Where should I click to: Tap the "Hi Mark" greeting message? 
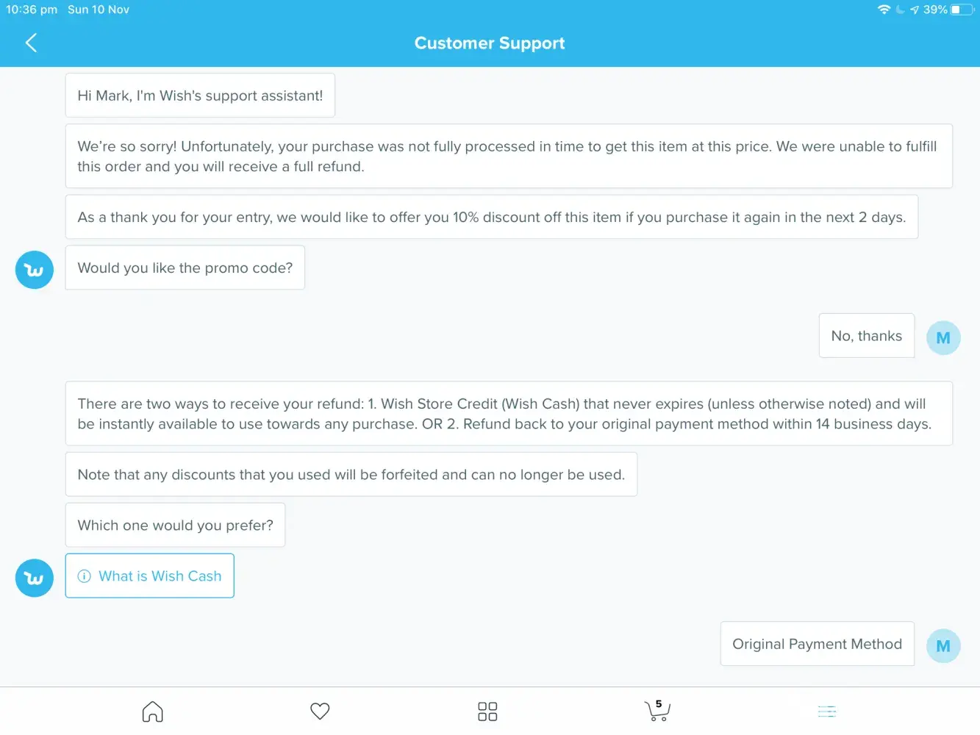pyautogui.click(x=200, y=96)
